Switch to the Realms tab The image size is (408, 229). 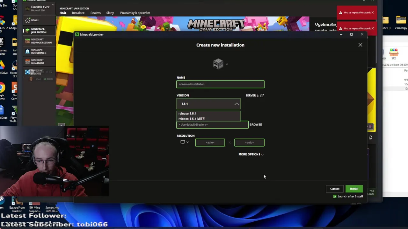(x=95, y=13)
